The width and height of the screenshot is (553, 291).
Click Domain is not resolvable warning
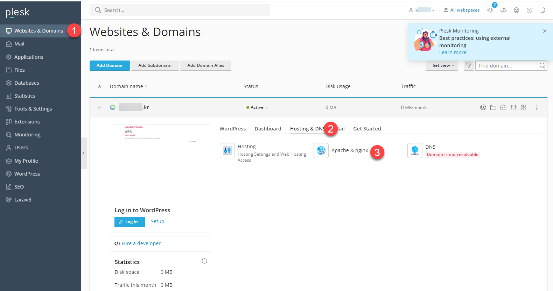453,155
